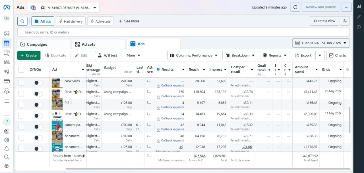Click the notifications bell icon
This screenshot has width=364, height=173.
(7, 148)
